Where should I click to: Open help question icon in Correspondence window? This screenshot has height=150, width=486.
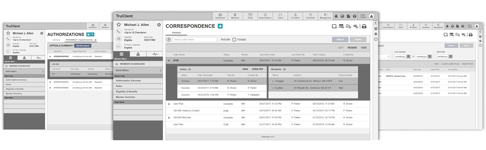(x=354, y=16)
